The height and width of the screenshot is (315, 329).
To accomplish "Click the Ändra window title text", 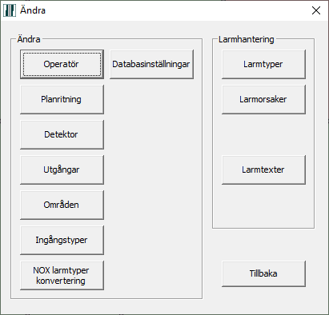I will (x=33, y=10).
